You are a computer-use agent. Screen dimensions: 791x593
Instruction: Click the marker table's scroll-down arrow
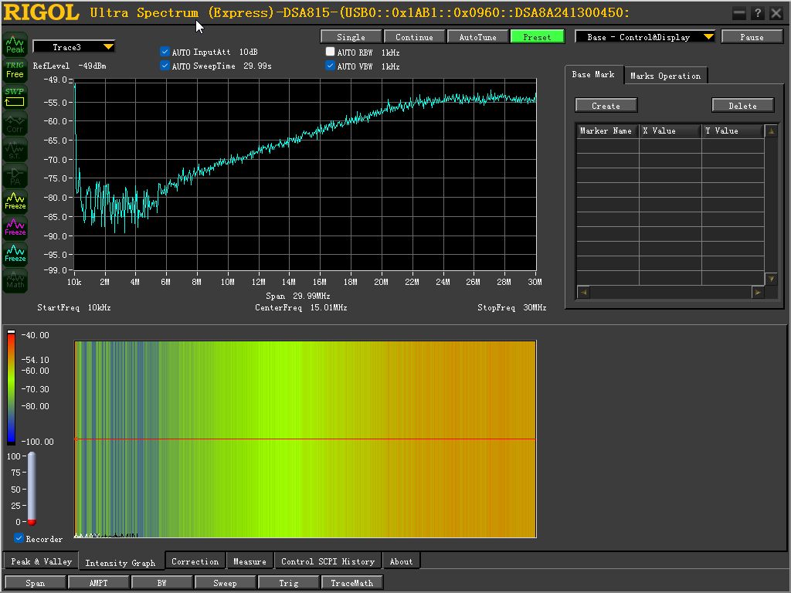click(x=770, y=279)
